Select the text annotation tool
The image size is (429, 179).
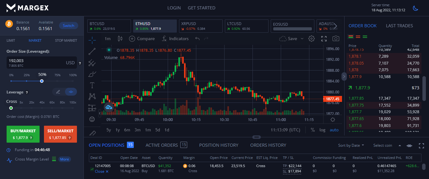click(x=92, y=85)
